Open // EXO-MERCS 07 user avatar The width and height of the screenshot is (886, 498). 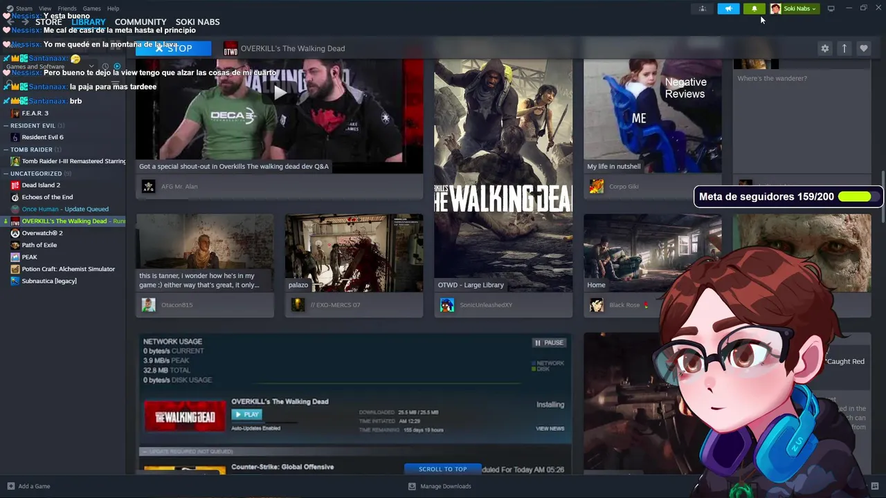point(298,304)
